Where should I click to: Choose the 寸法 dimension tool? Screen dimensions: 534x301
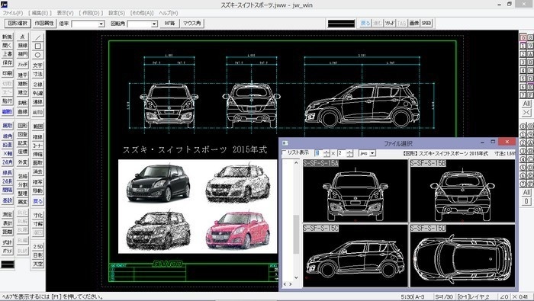click(x=38, y=74)
